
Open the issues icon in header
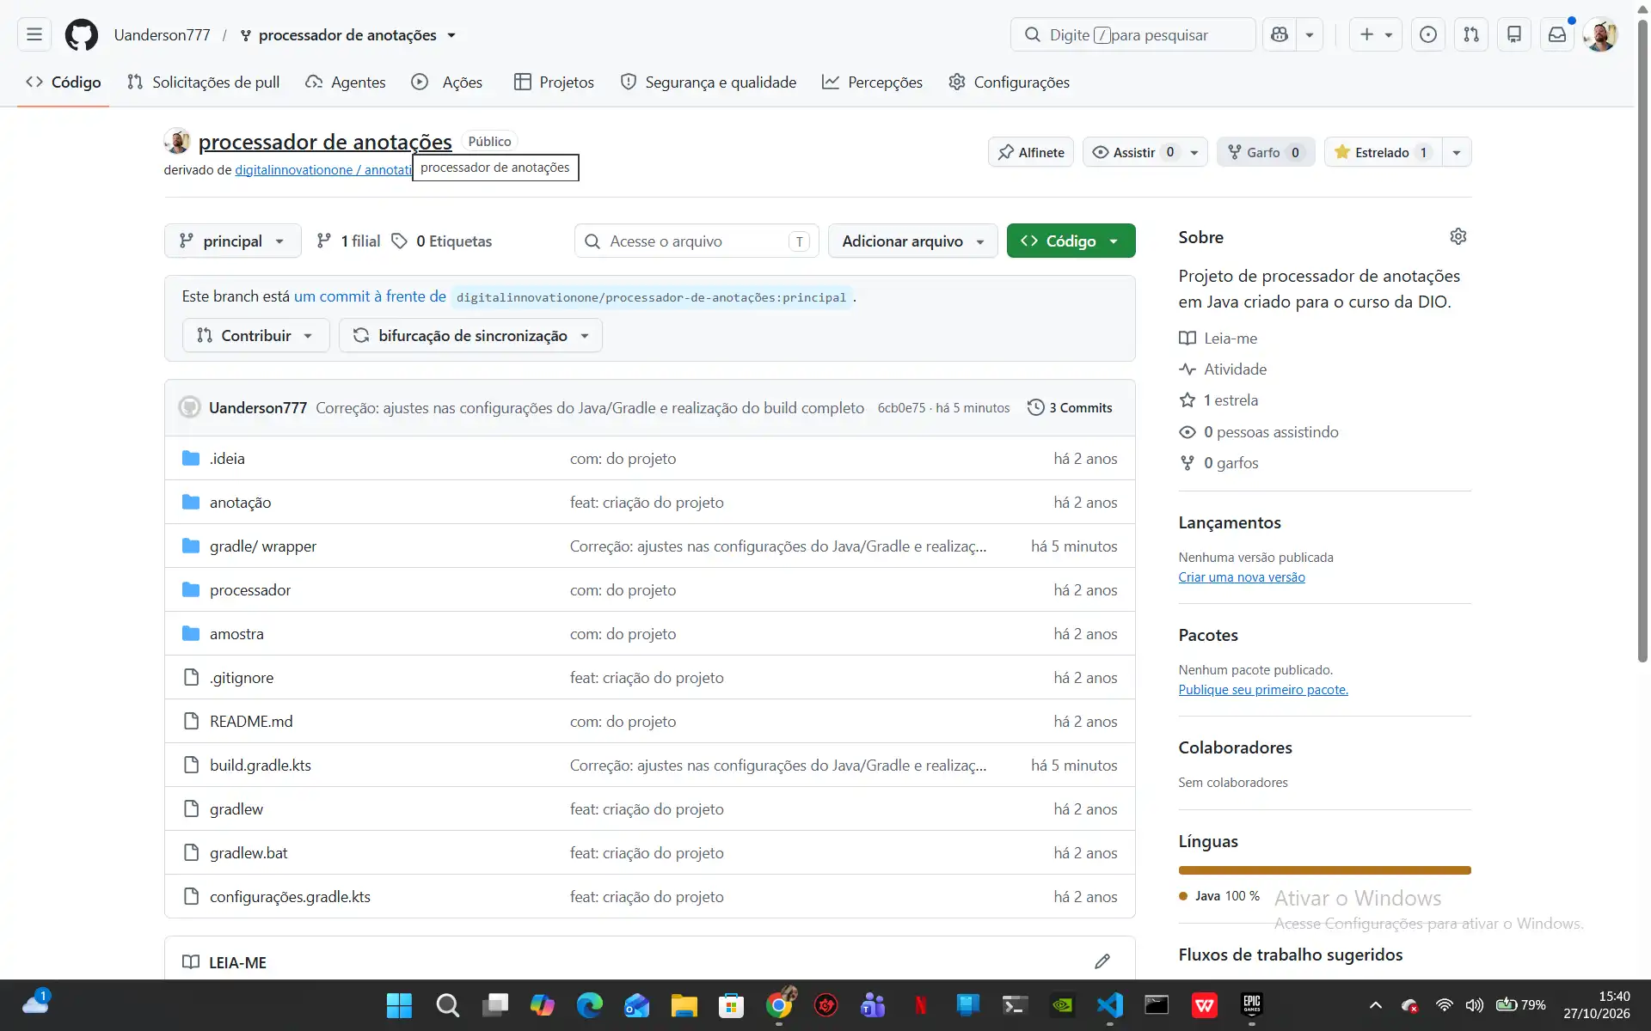(1428, 34)
